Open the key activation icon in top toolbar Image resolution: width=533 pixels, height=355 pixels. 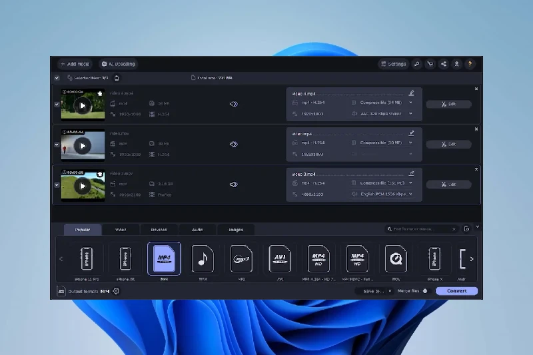click(x=417, y=64)
